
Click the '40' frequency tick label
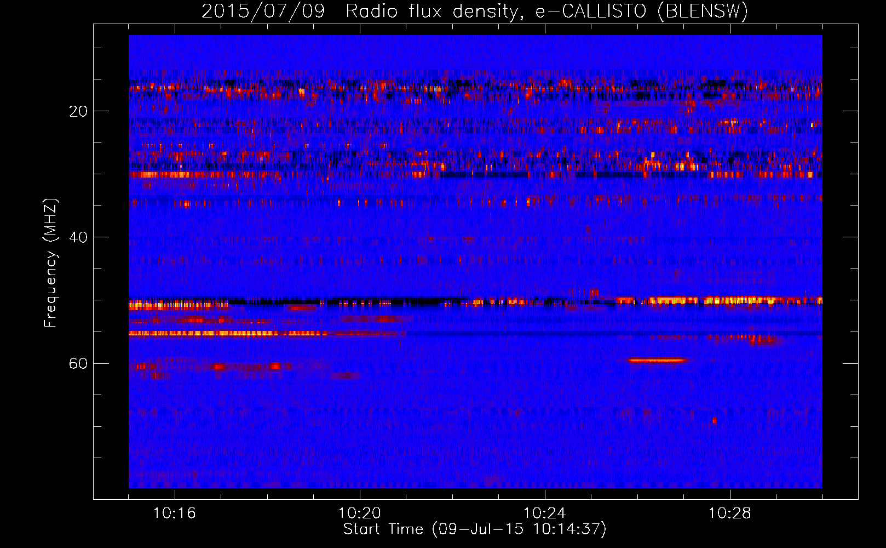(78, 237)
